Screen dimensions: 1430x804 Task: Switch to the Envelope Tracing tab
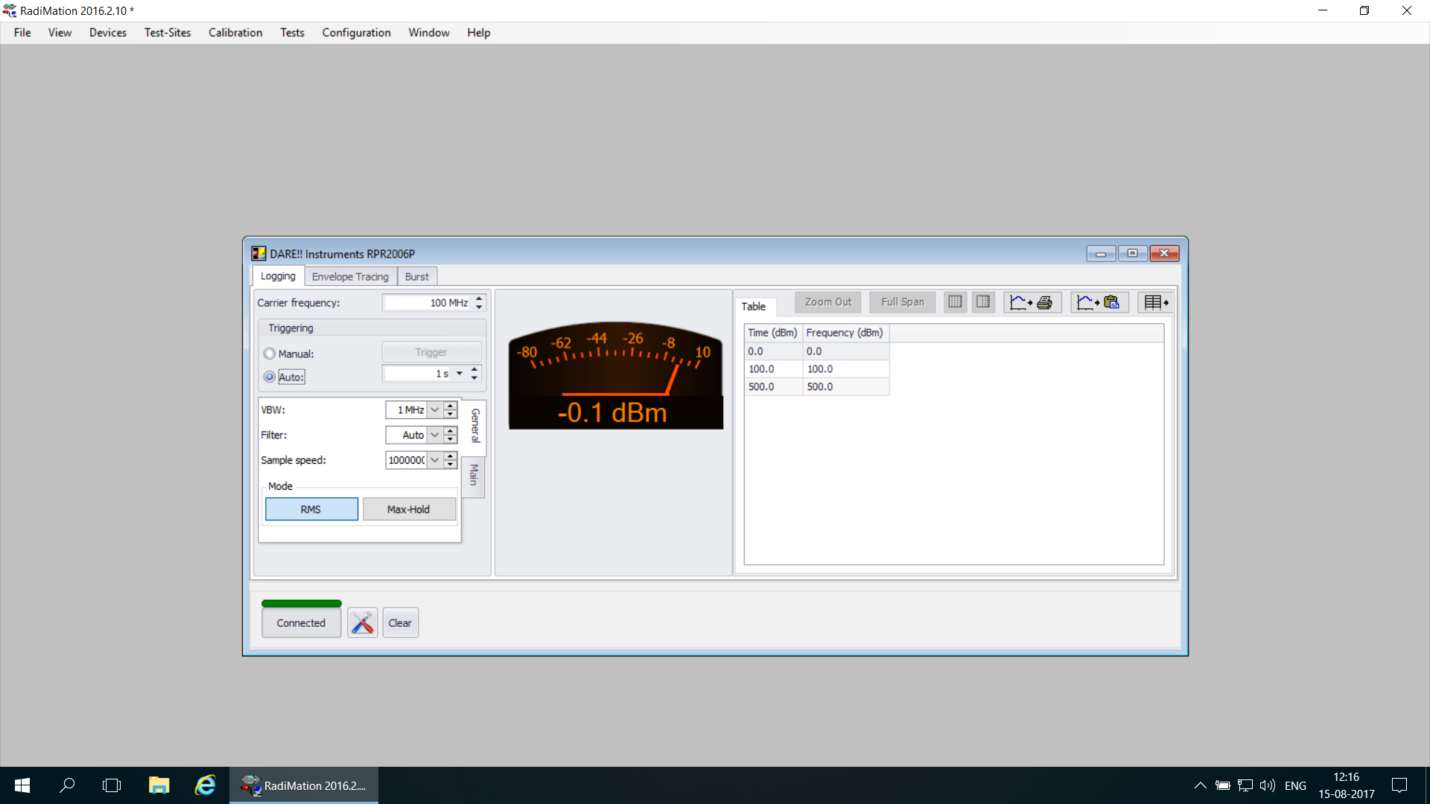tap(350, 276)
